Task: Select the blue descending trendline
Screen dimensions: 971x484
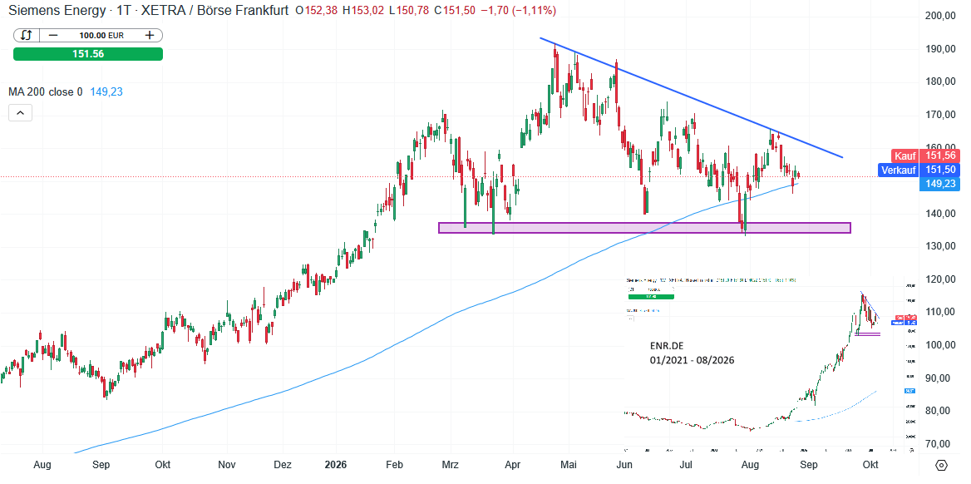Action: [x=691, y=98]
